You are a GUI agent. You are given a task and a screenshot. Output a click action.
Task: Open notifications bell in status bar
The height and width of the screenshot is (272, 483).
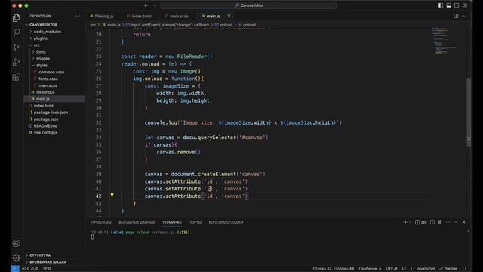click(x=464, y=269)
